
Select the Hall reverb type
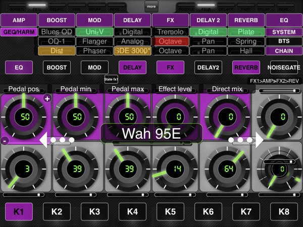coord(246,51)
